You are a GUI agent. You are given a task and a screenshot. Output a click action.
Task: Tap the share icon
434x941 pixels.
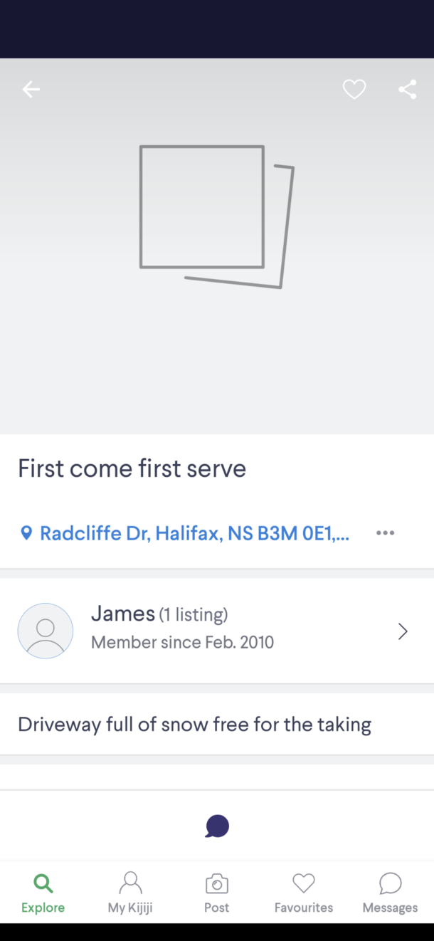(x=407, y=89)
